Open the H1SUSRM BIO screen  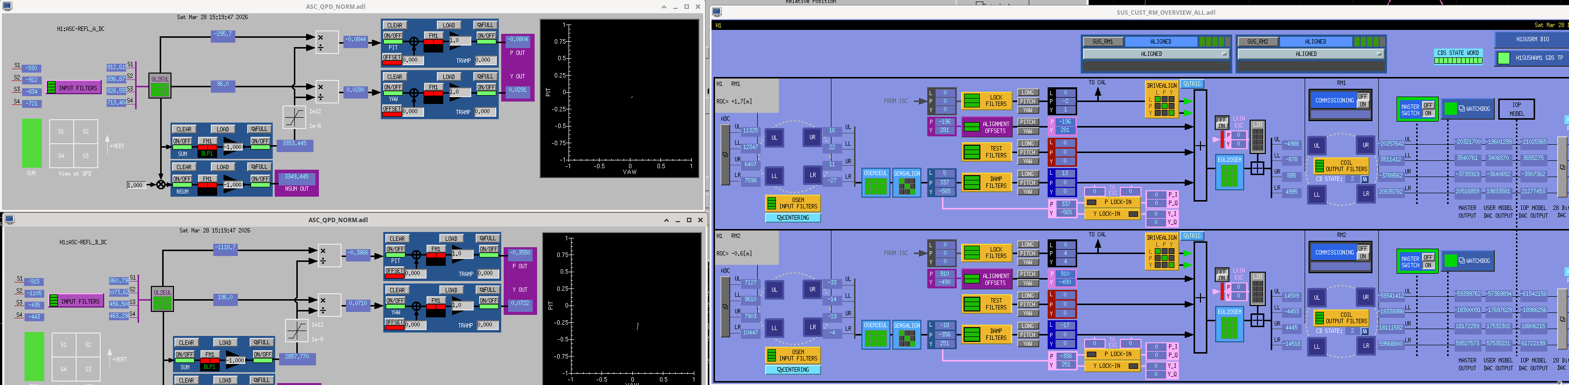tap(1531, 39)
